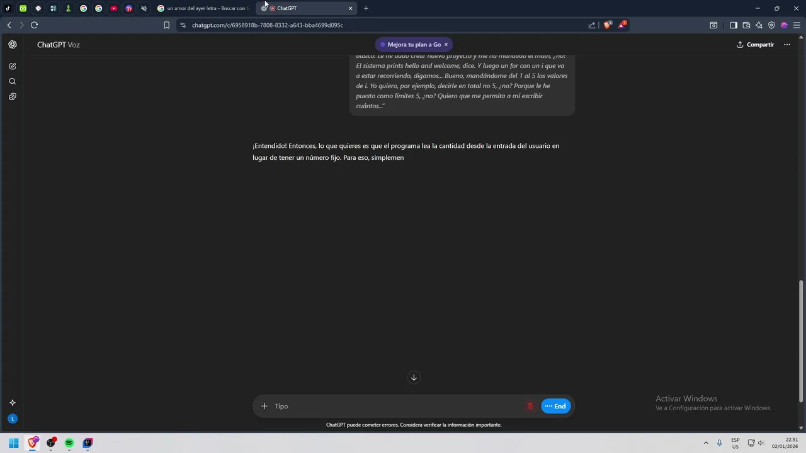End the voice conversation

tap(556, 406)
